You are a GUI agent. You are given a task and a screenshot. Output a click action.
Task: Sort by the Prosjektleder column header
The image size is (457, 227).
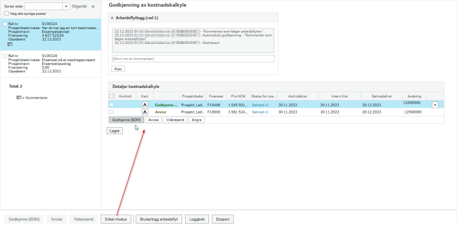[193, 96]
